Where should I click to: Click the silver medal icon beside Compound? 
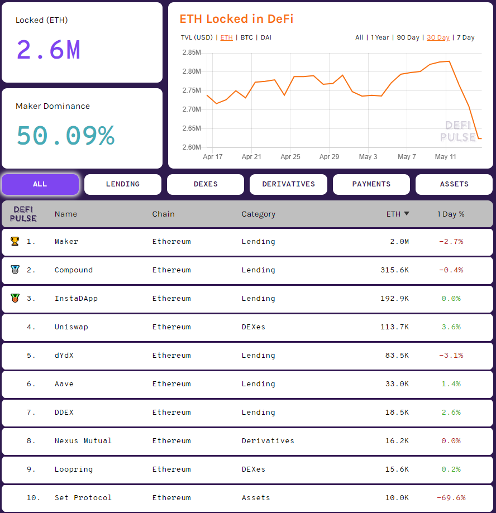click(15, 270)
